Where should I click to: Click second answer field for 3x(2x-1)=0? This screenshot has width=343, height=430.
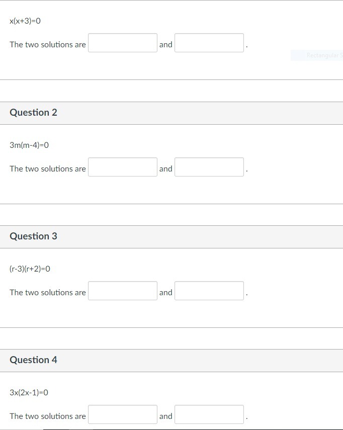209,415
